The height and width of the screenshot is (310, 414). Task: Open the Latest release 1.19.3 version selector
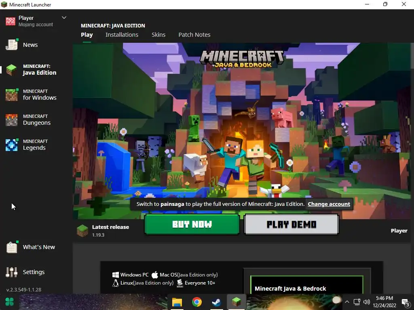(x=103, y=230)
